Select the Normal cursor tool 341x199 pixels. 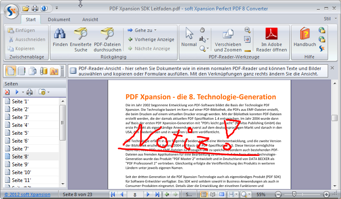189,37
